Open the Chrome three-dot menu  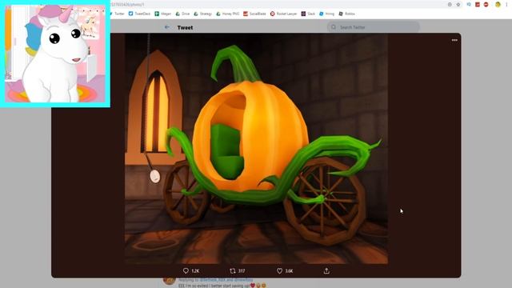pyautogui.click(x=506, y=5)
